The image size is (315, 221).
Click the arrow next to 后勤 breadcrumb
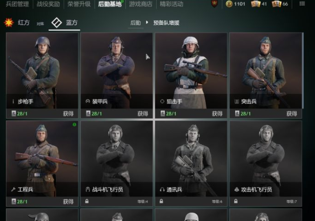coord(147,22)
